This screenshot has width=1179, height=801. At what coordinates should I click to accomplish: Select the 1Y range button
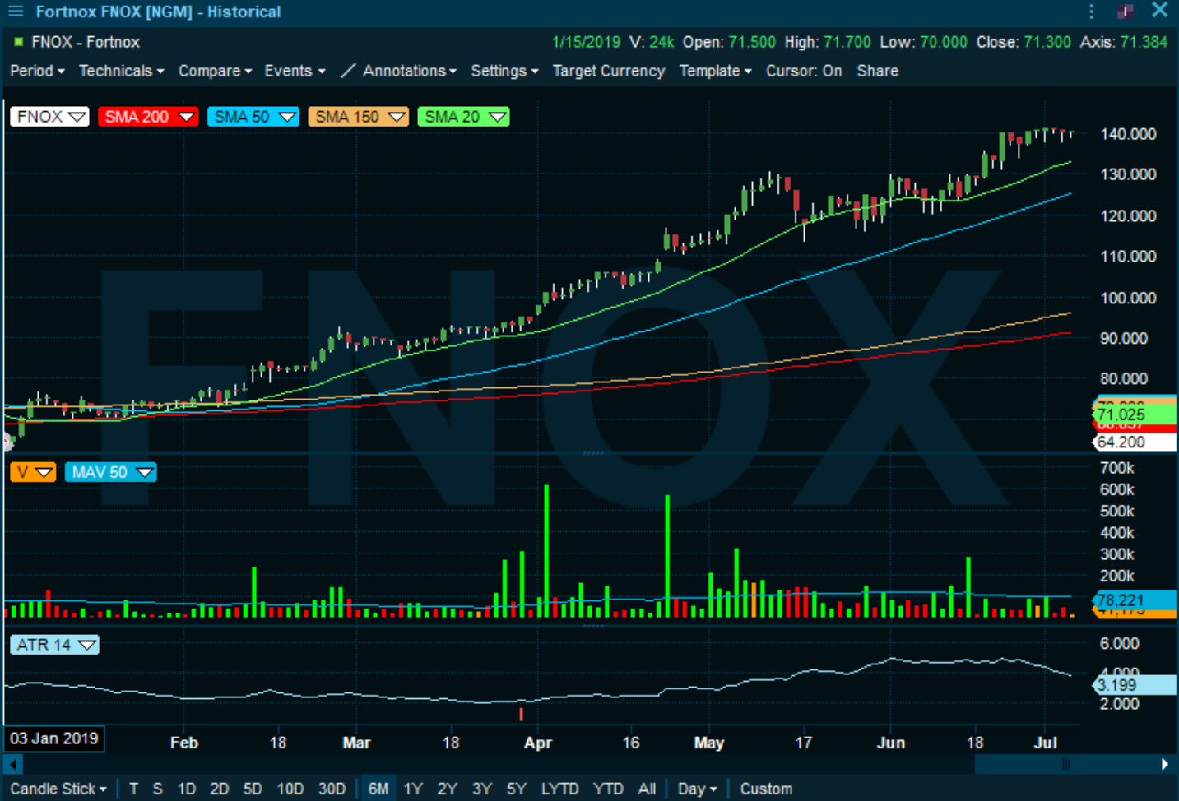[413, 789]
